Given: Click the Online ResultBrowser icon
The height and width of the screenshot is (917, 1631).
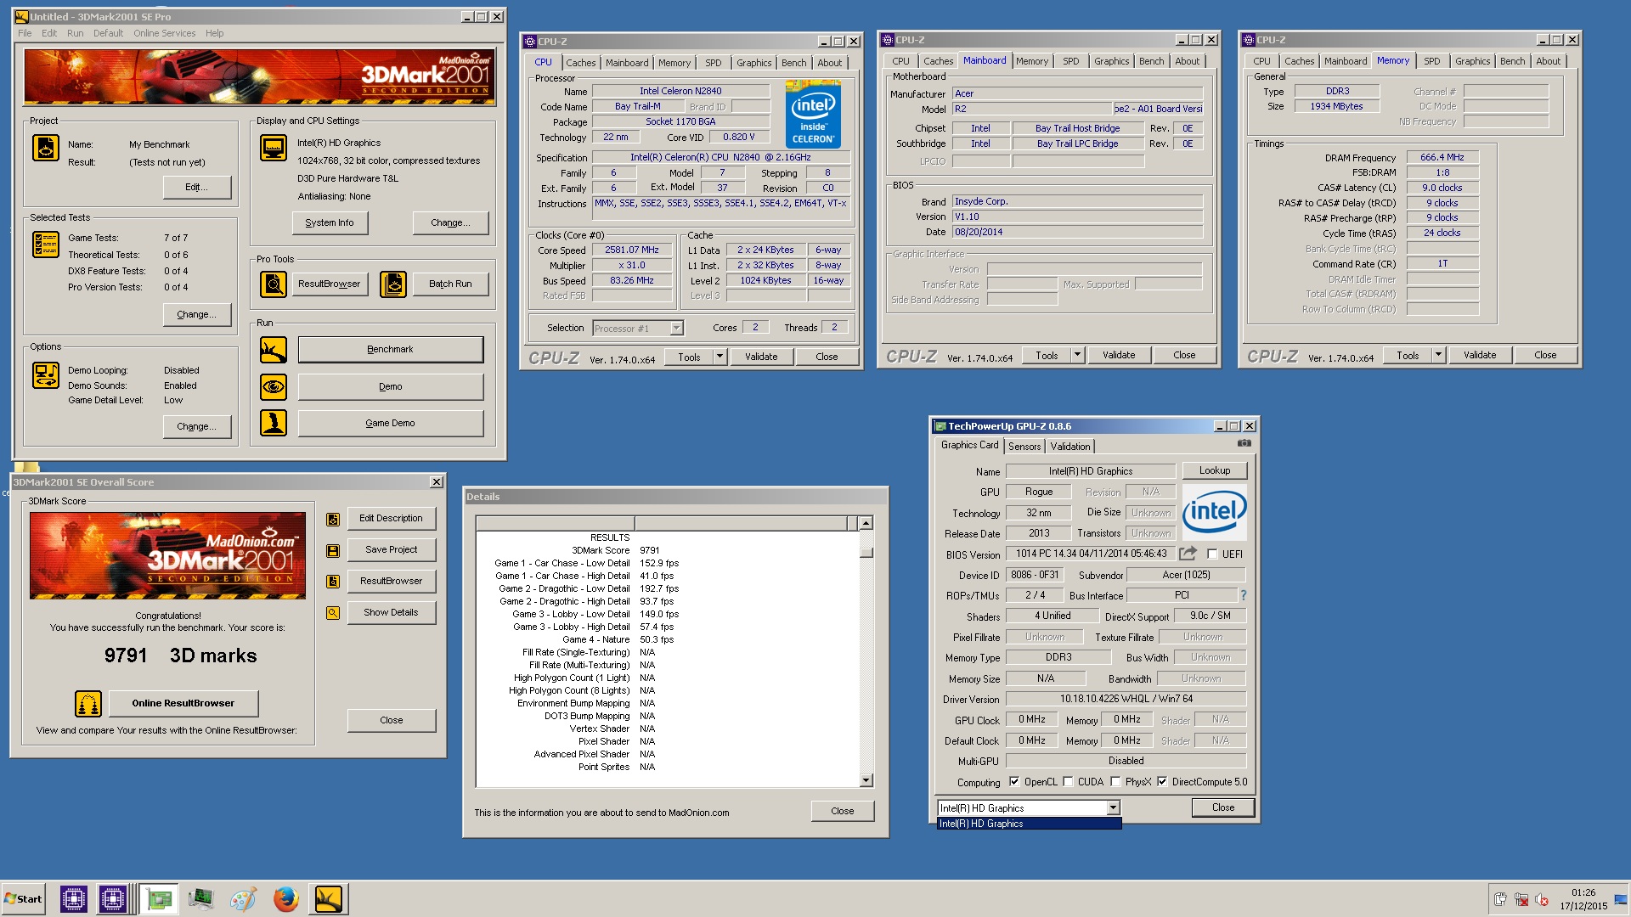Looking at the screenshot, I should 88,704.
